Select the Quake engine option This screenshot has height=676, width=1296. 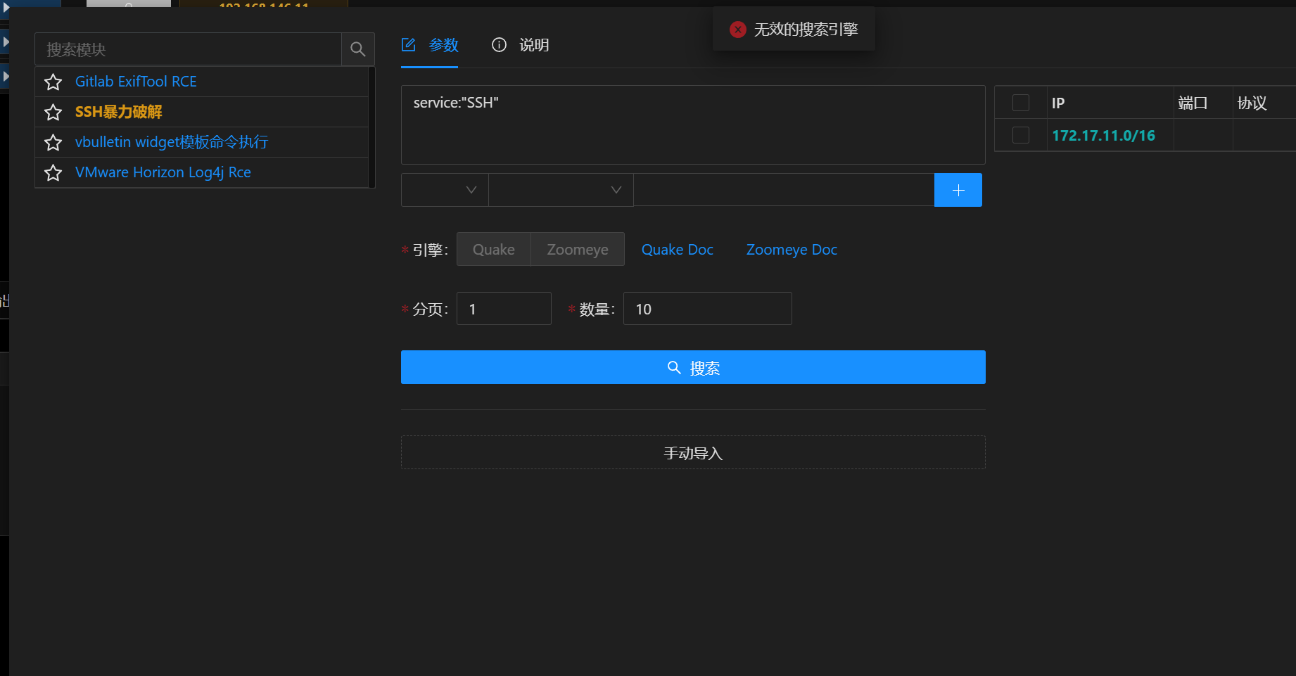[493, 249]
